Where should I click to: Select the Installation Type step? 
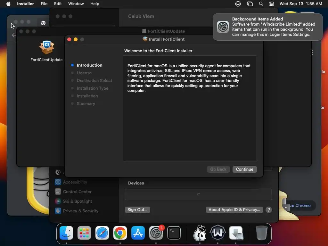click(x=93, y=88)
